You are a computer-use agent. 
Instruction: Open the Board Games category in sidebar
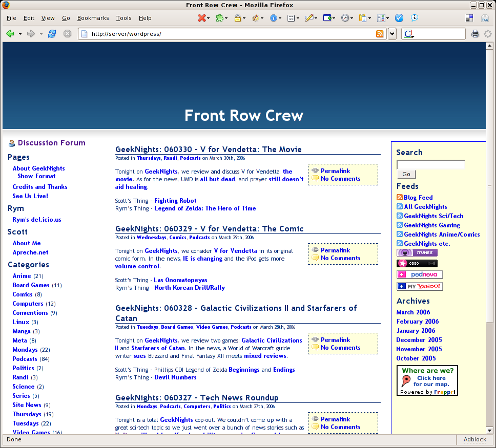tap(31, 285)
